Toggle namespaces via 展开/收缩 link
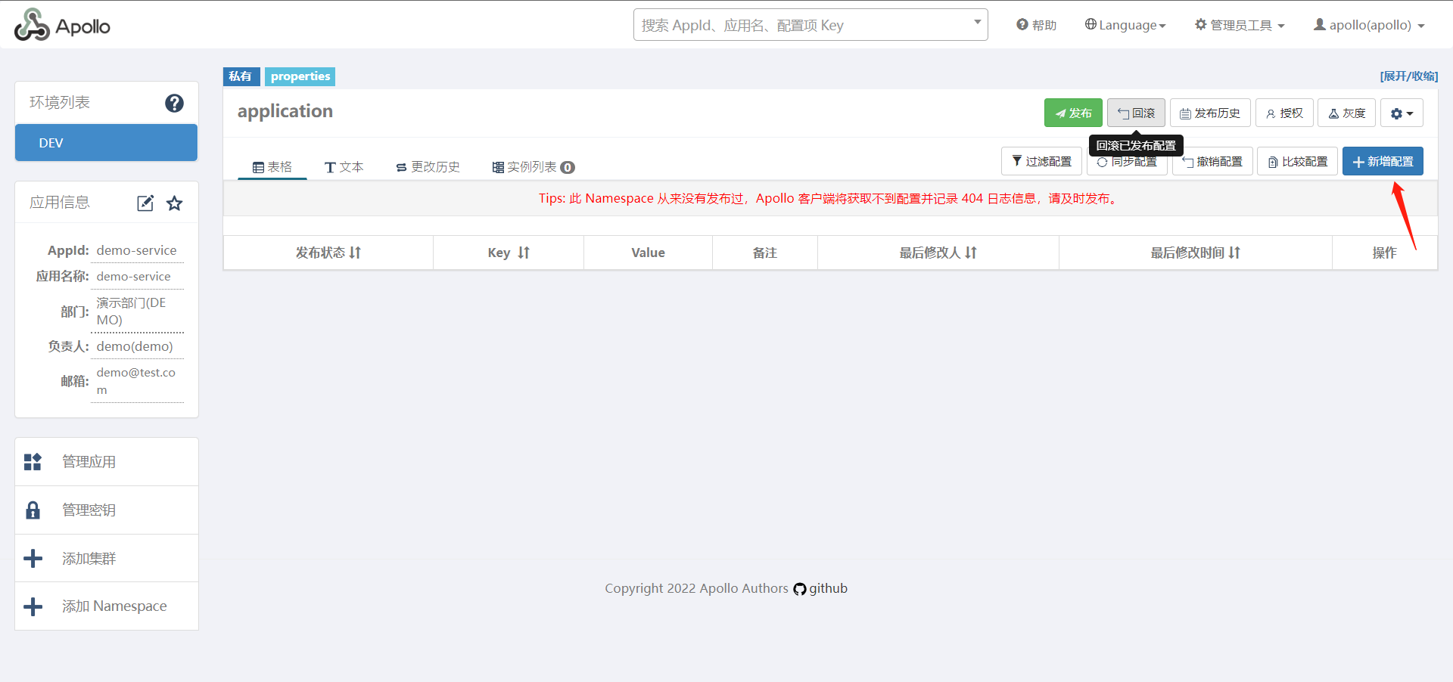The width and height of the screenshot is (1453, 682). tap(1408, 76)
